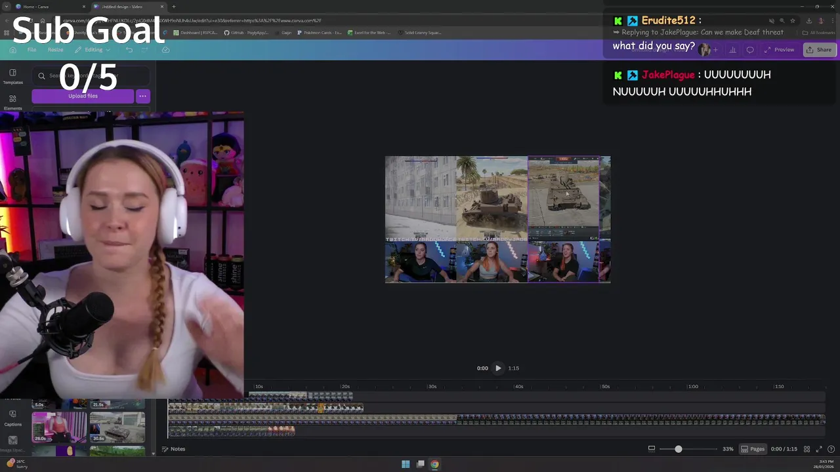This screenshot has width=840, height=472.
Task: Click the Share button
Action: click(x=819, y=50)
